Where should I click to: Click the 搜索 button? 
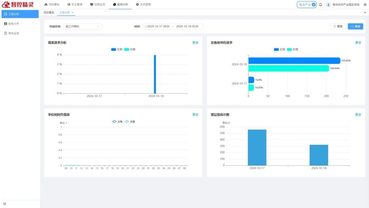tap(355, 26)
